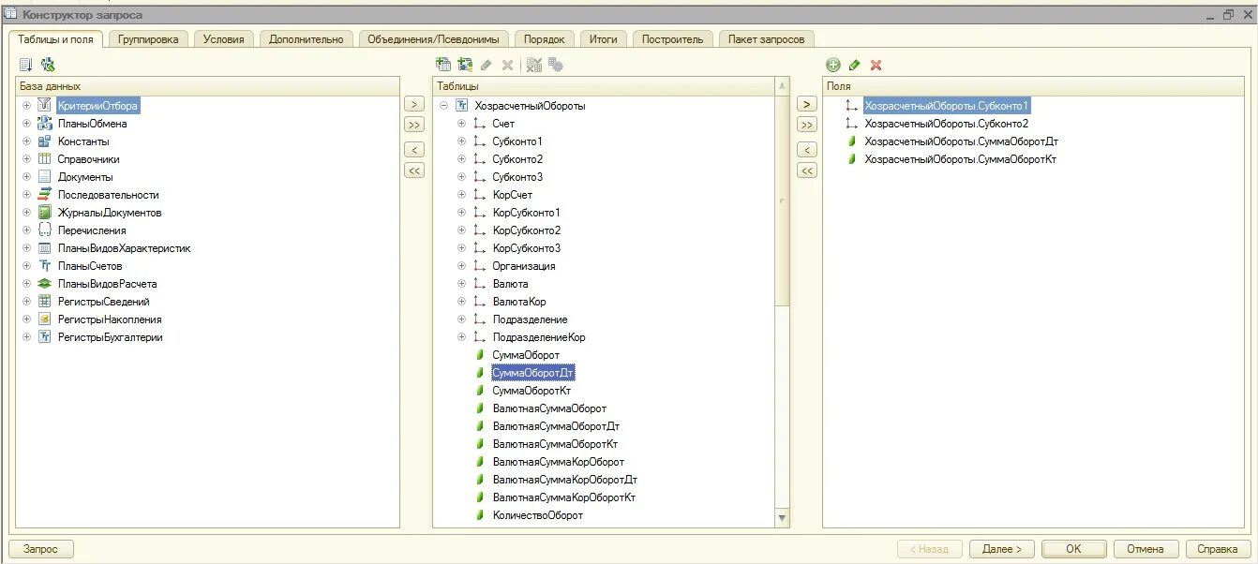Viewport: 1258px width, 564px height.
Task: Click the РегистрыСведений icon
Action: (44, 301)
